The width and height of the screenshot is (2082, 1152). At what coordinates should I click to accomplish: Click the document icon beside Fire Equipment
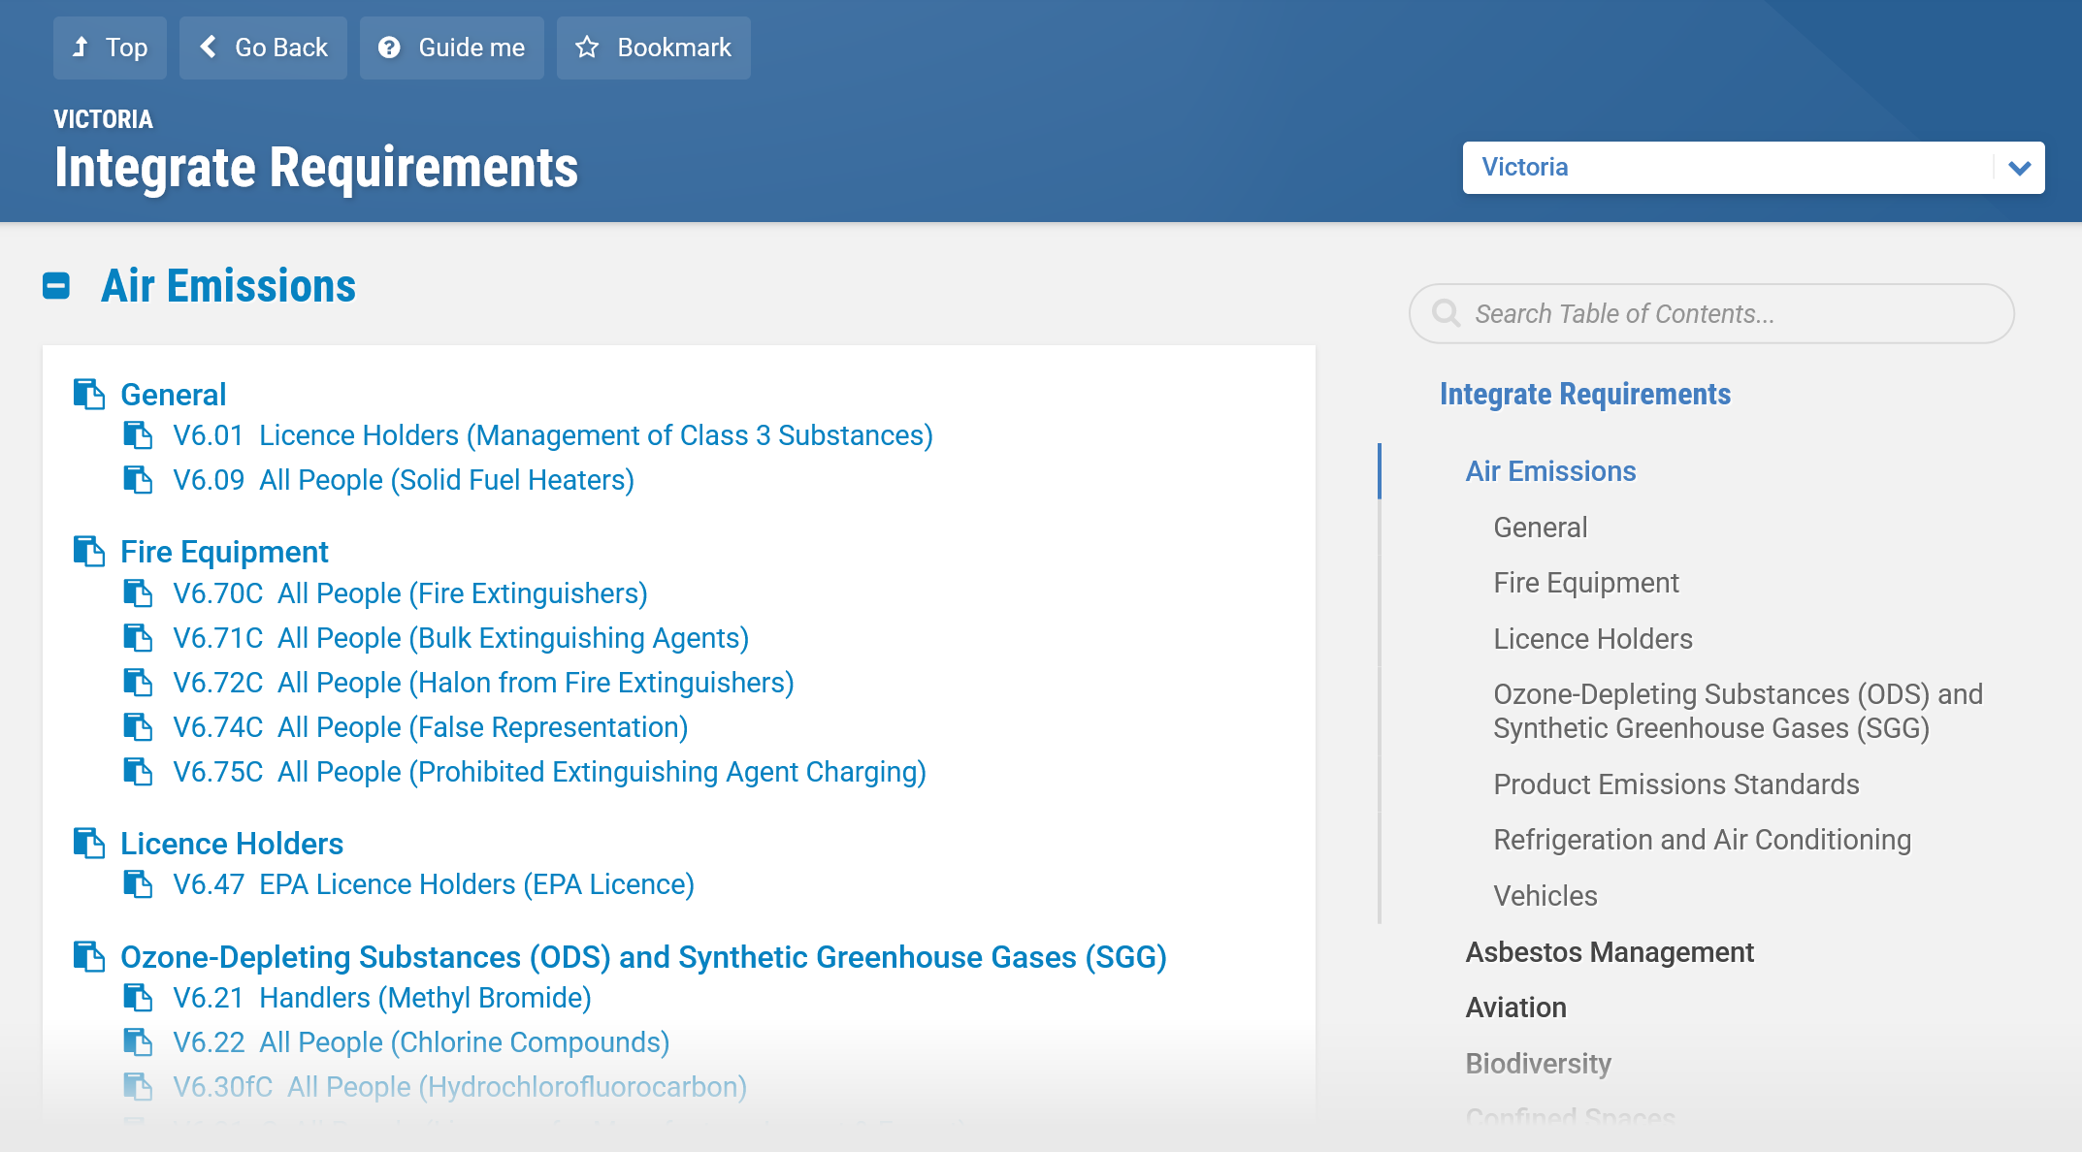pyautogui.click(x=89, y=552)
